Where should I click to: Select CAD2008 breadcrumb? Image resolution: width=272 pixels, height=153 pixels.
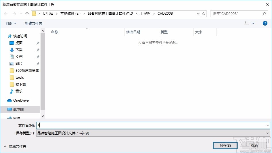(165, 13)
